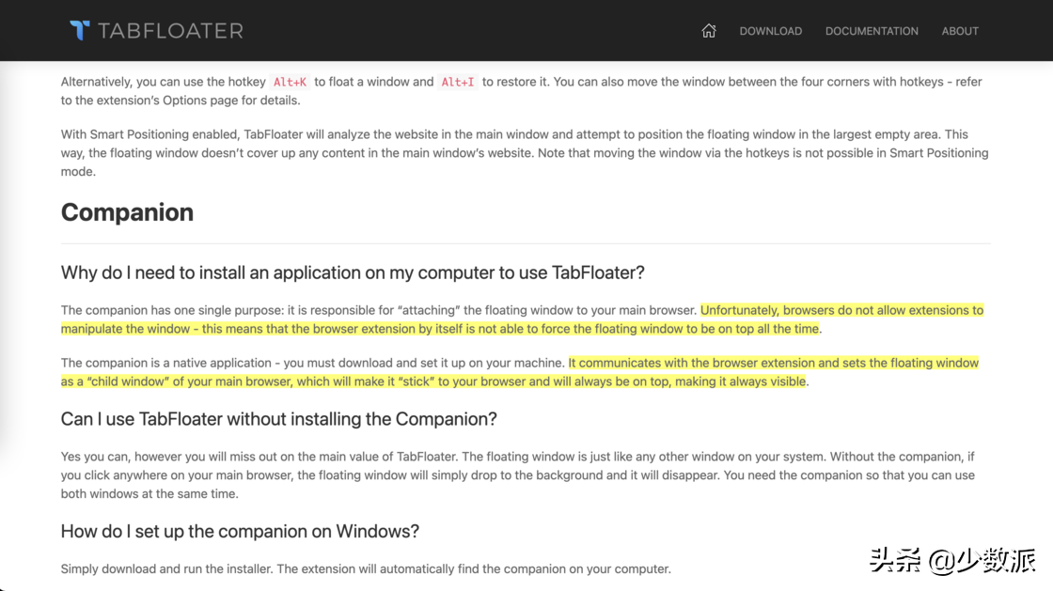Click the Alt+I hotkey code

coord(457,82)
